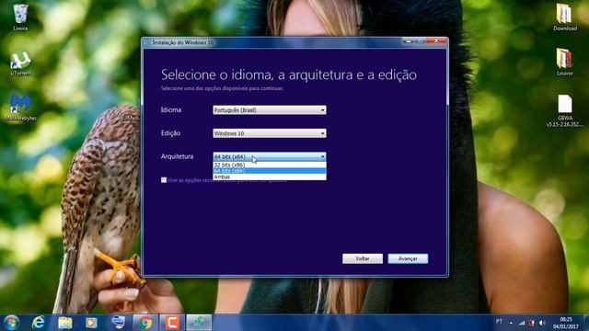Toggle use recommended options checkbox
Image resolution: width=589 pixels, height=331 pixels.
(x=164, y=180)
